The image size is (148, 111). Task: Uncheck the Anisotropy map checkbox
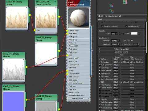coord(100,68)
